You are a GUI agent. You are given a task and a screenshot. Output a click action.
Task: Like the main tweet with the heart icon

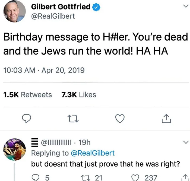point(120,119)
